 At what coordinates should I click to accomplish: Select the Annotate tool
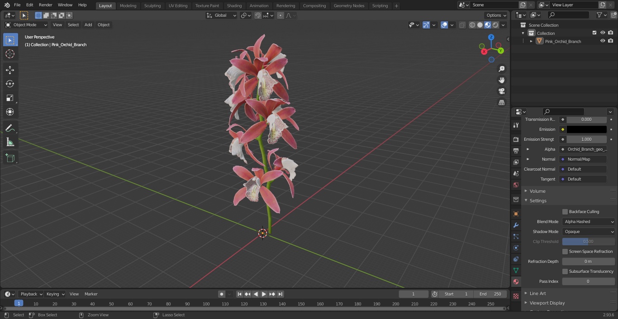pos(10,128)
